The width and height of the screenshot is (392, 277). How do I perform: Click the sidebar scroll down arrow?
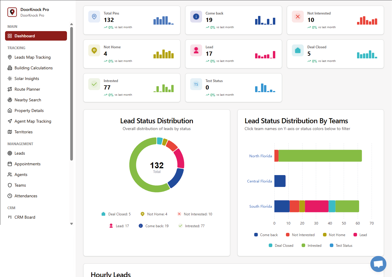point(71,224)
